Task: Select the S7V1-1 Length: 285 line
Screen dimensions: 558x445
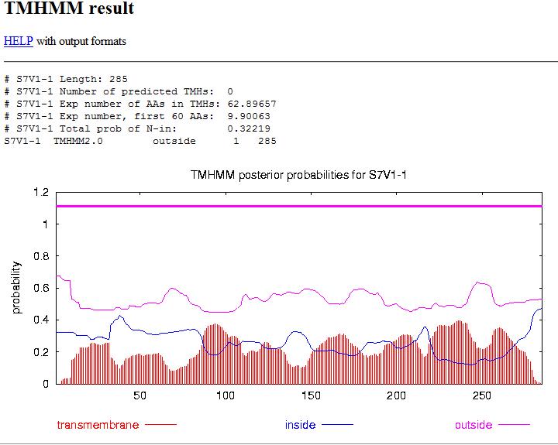Action: point(66,79)
